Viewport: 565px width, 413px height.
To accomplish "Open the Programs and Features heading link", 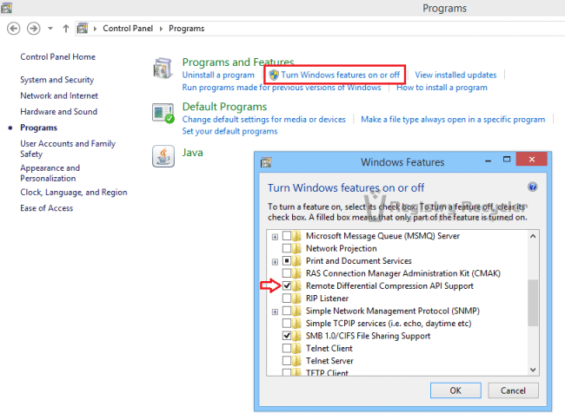I will 238,62.
